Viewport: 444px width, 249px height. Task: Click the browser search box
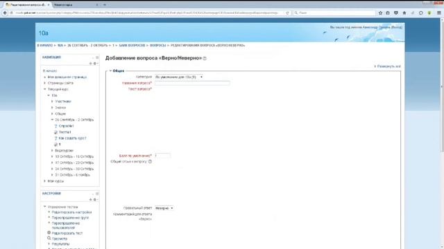click(334, 12)
